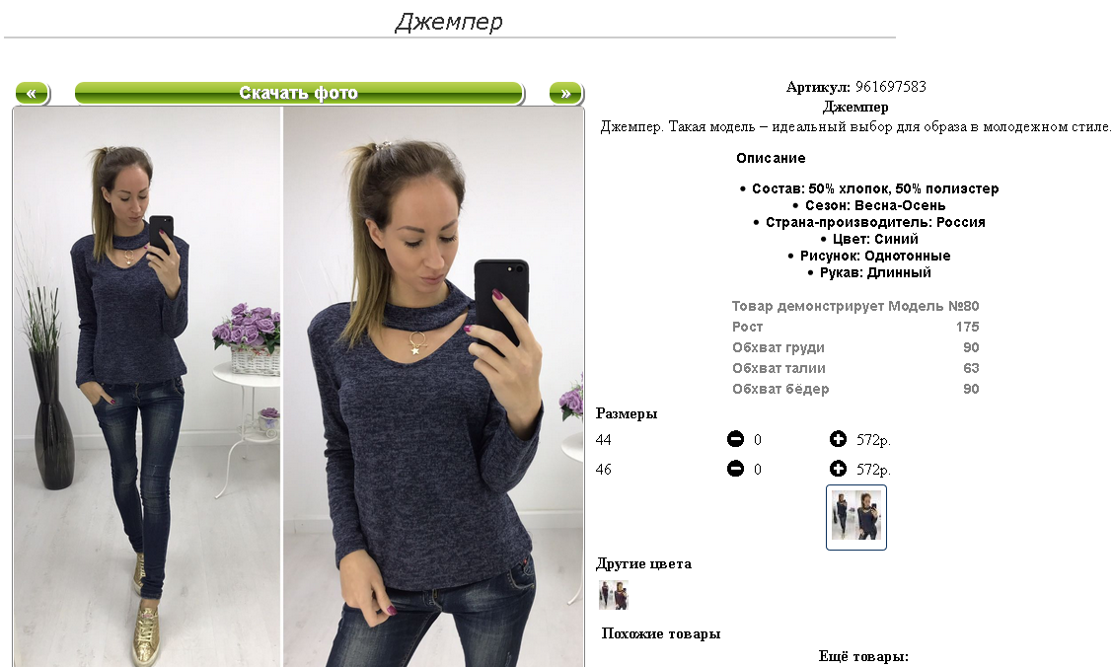Decrease quantity for size 44 with minus icon
The height and width of the screenshot is (667, 1113).
pyautogui.click(x=735, y=439)
